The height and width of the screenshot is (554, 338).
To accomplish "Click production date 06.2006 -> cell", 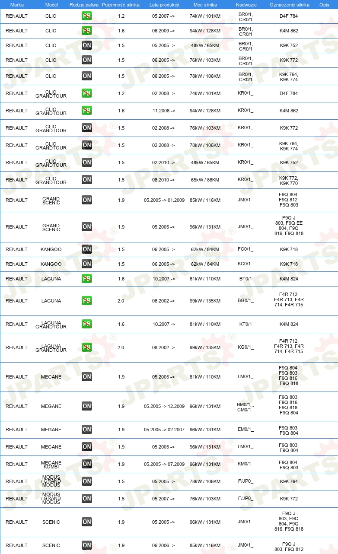I will click(164, 545).
